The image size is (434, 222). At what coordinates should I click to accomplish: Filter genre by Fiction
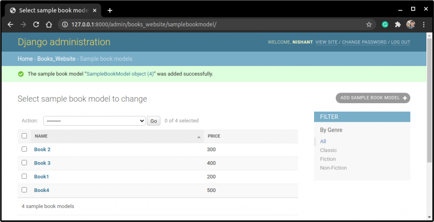pyautogui.click(x=328, y=159)
